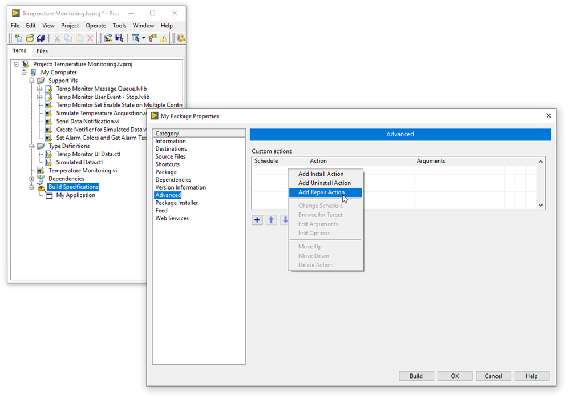This screenshot has height=398, width=570.
Task: Click the OK button in package properties
Action: point(455,376)
